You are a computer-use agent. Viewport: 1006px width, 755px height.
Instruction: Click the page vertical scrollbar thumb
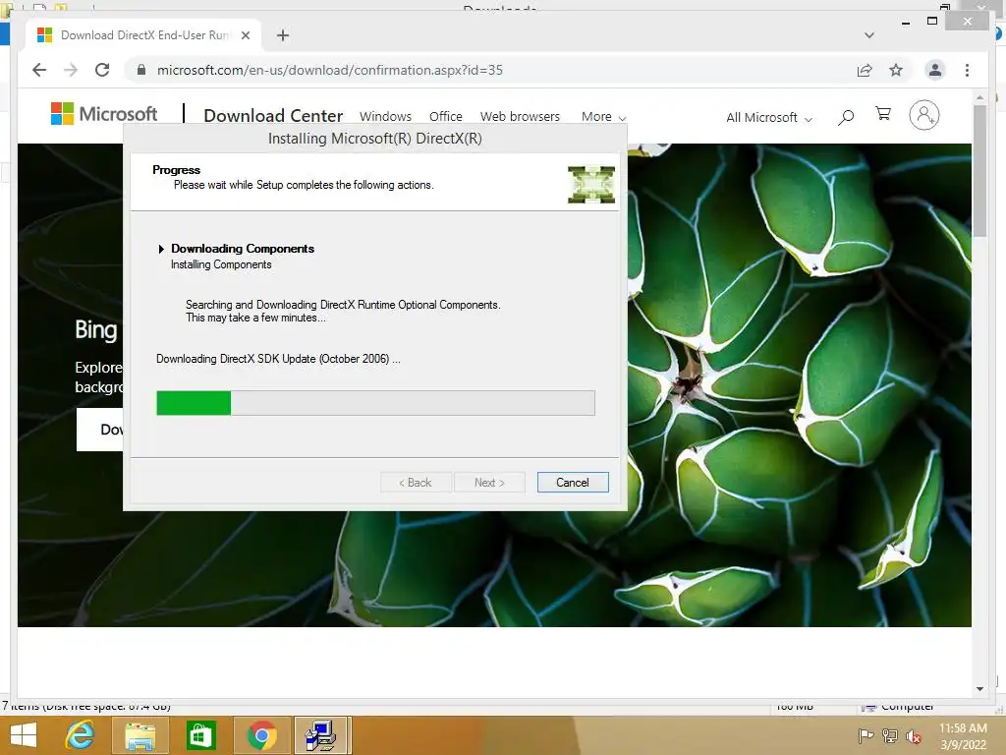(x=979, y=171)
